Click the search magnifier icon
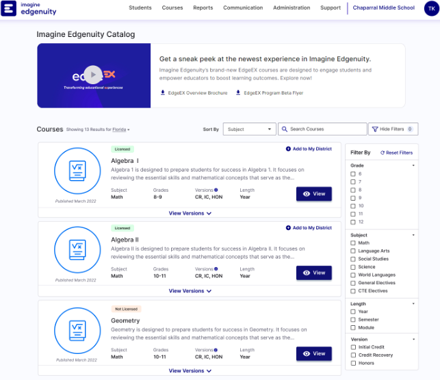 point(284,129)
